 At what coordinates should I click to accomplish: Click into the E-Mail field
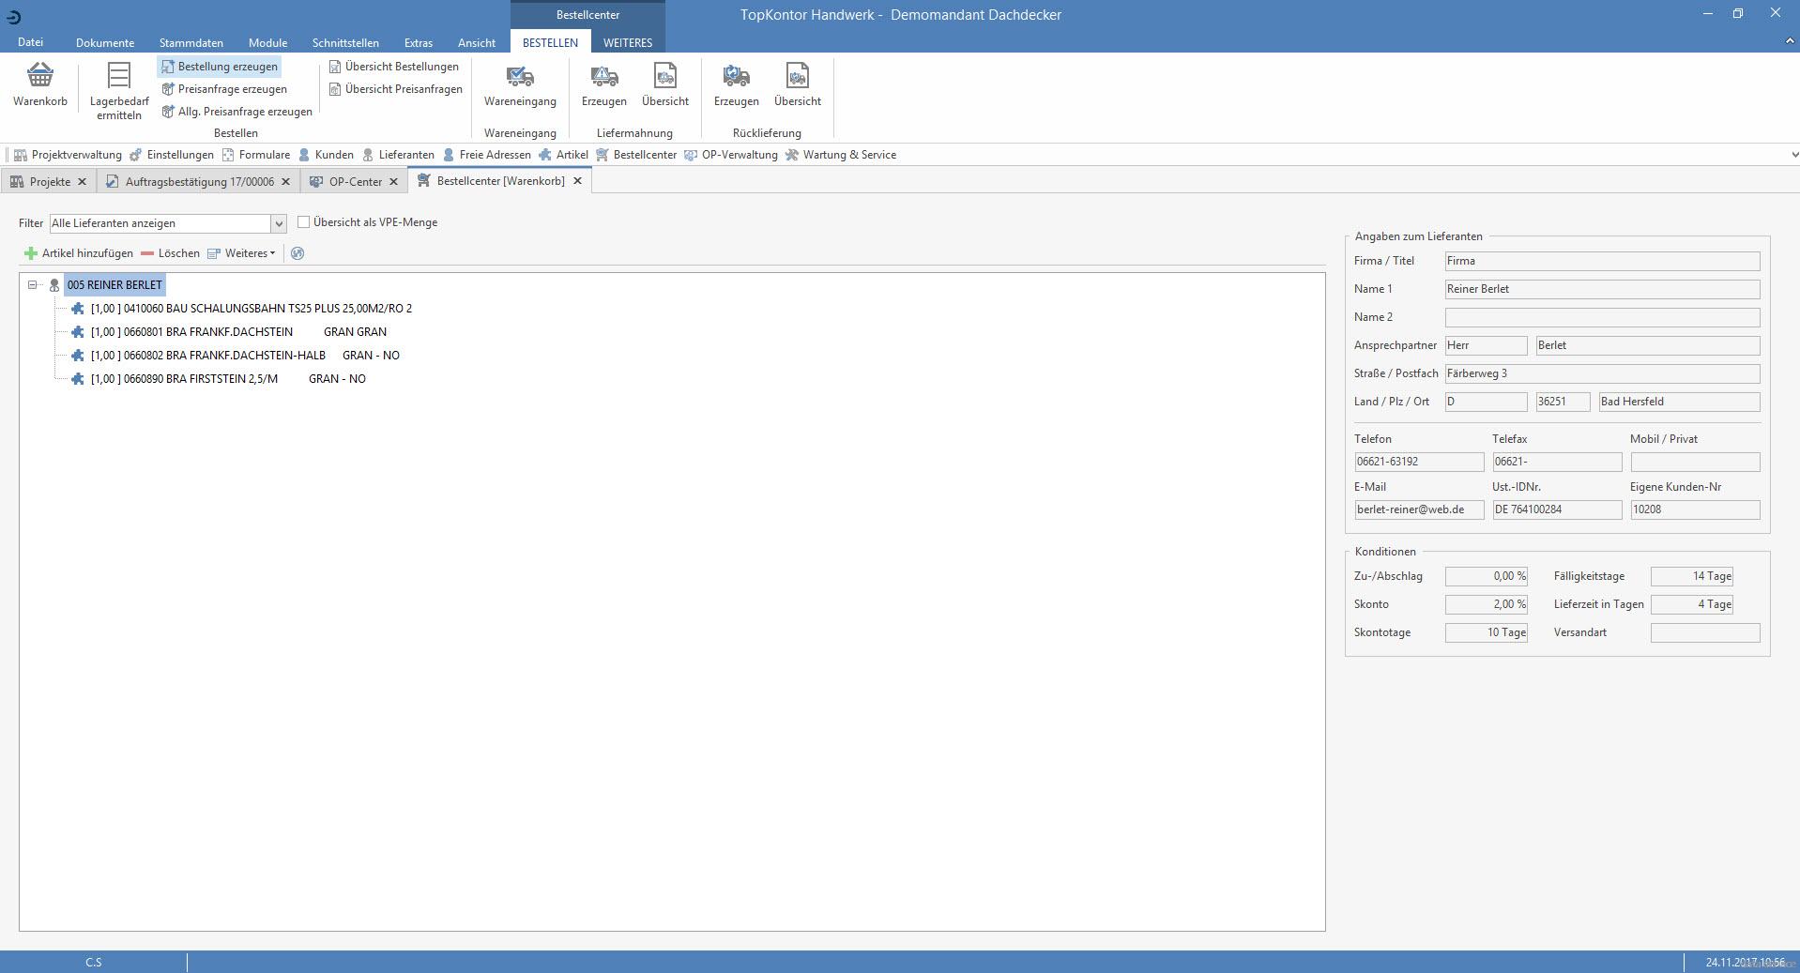(1418, 509)
